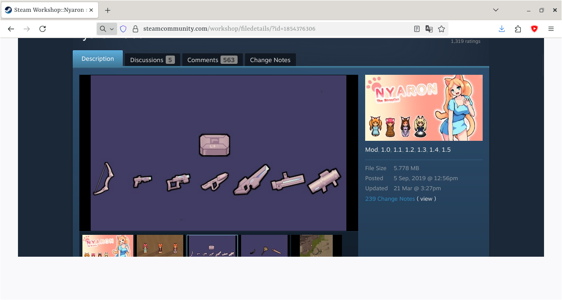The width and height of the screenshot is (562, 300).
Task: Click the 5.778 MB file size value
Action: (406, 168)
